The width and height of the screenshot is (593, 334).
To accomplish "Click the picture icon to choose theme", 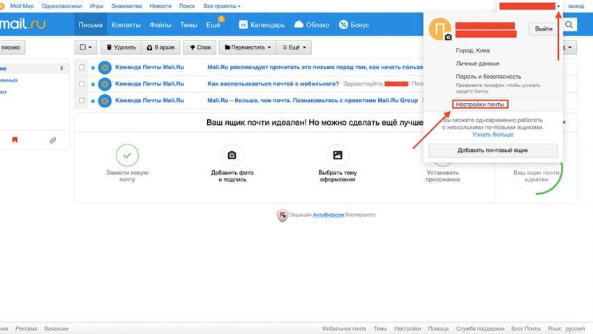I will point(338,155).
